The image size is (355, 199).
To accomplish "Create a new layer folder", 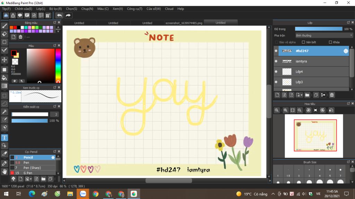I will coord(307,95).
